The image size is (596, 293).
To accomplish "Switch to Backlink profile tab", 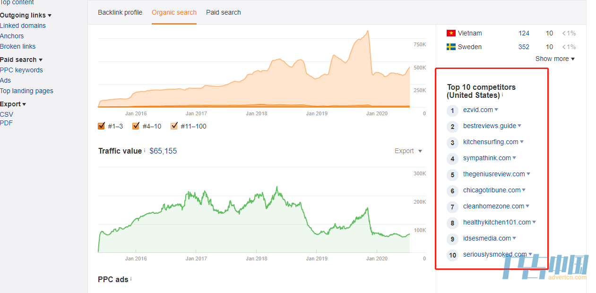I will click(120, 12).
